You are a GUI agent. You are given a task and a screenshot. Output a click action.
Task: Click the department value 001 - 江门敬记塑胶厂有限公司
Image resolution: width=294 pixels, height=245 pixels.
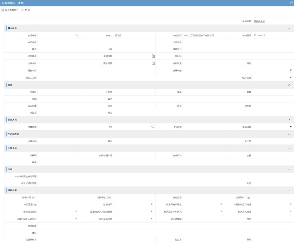(x=199, y=36)
